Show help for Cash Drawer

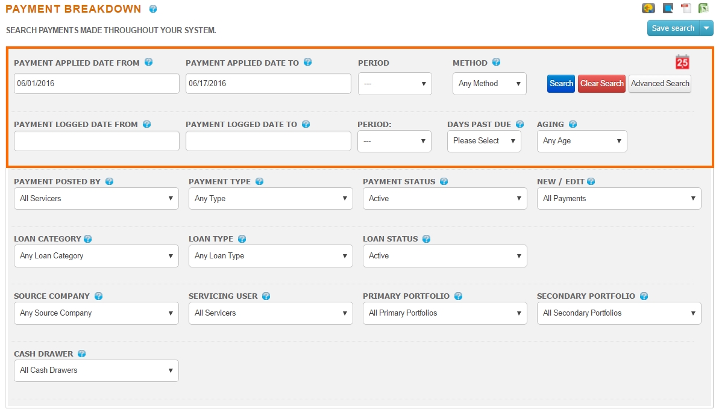pos(81,354)
